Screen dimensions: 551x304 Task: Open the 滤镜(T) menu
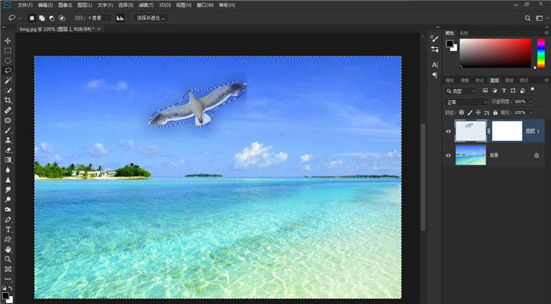[x=146, y=6]
